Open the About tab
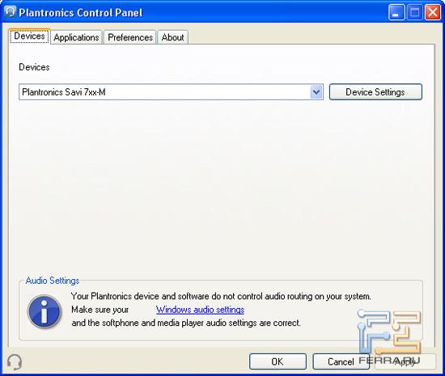445x376 pixels. tap(172, 37)
